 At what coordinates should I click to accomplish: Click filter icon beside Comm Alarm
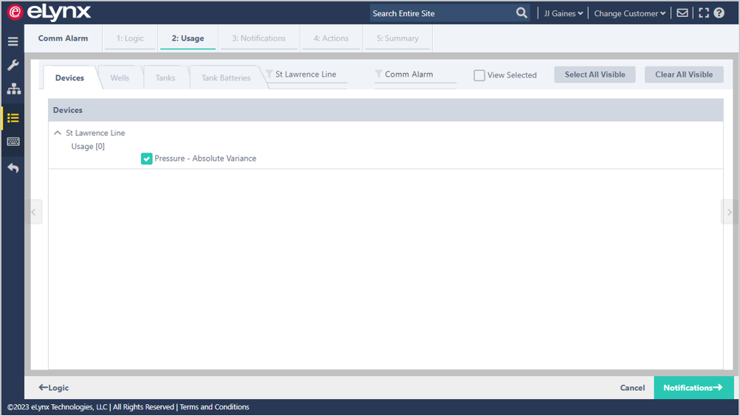pyautogui.click(x=379, y=74)
